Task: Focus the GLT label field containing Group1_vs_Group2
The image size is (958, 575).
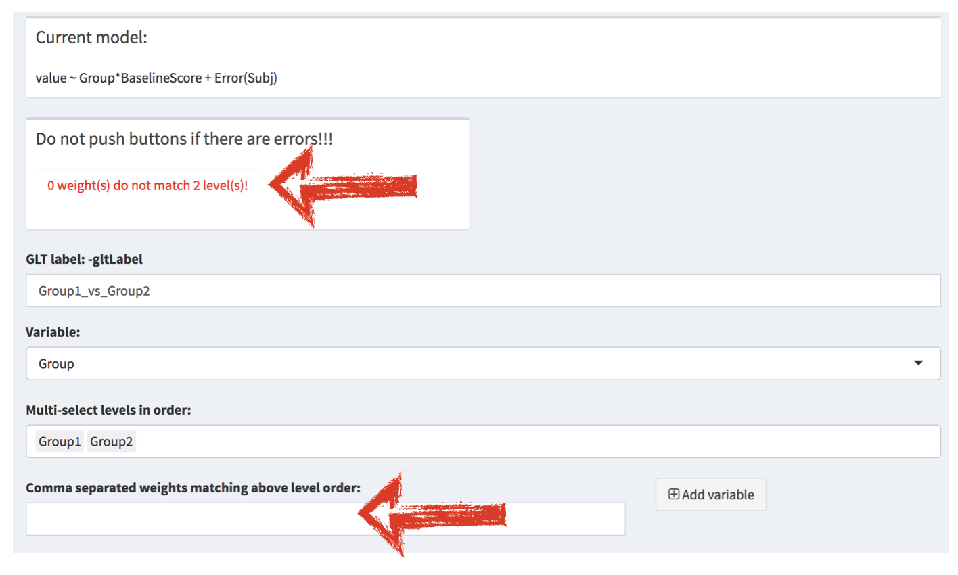Action: coord(474,291)
